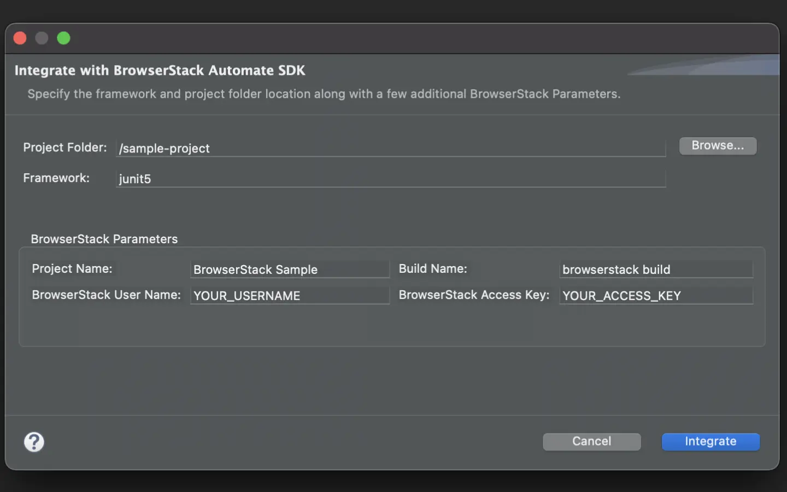Click the 'BrowserStack User Name:' label
This screenshot has height=492, width=787.
106,295
